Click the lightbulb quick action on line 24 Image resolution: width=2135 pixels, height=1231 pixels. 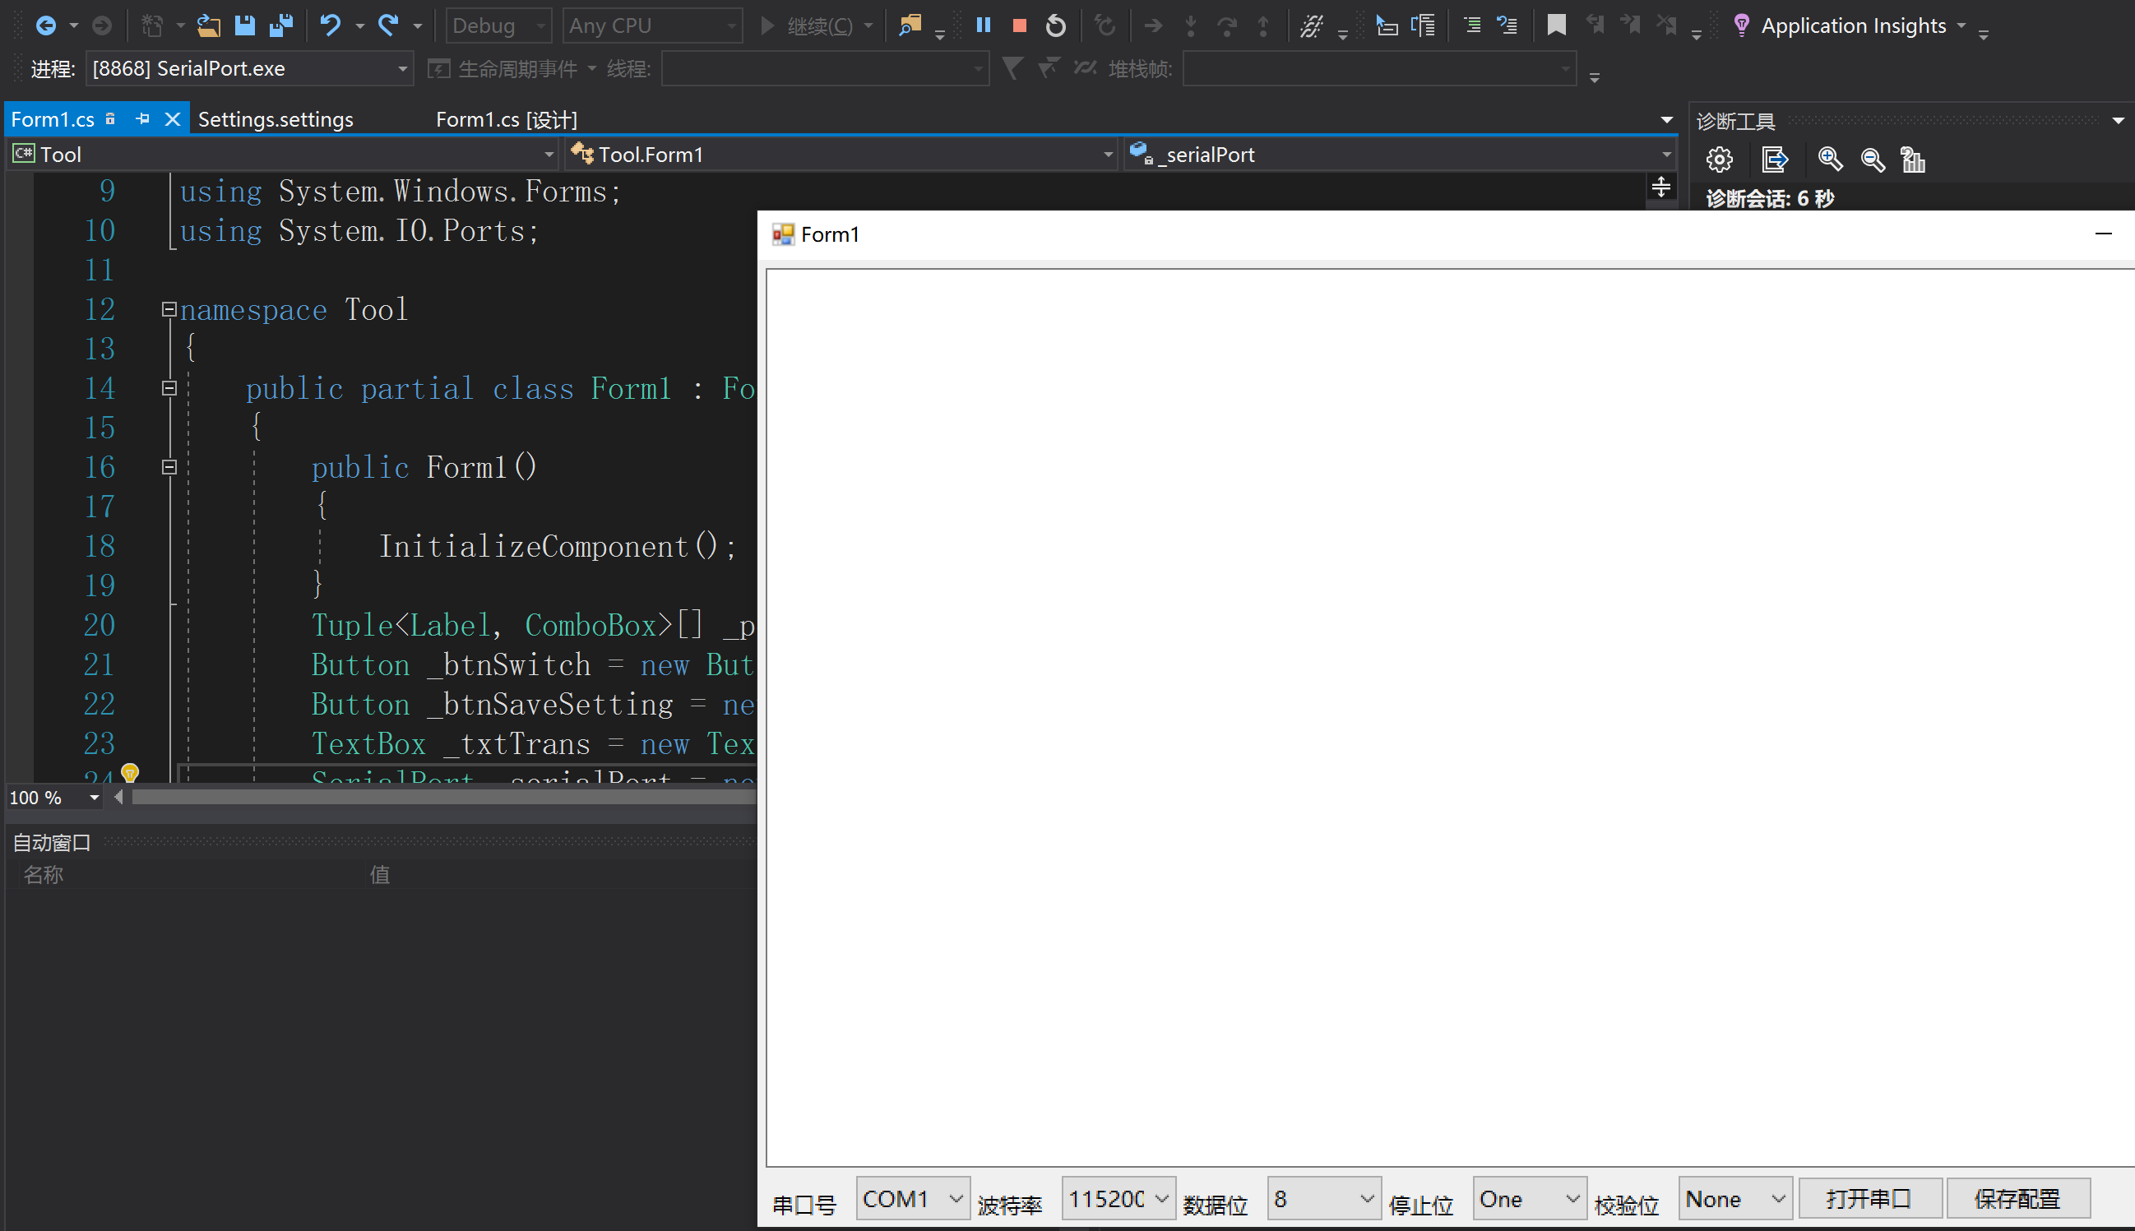pyautogui.click(x=129, y=772)
